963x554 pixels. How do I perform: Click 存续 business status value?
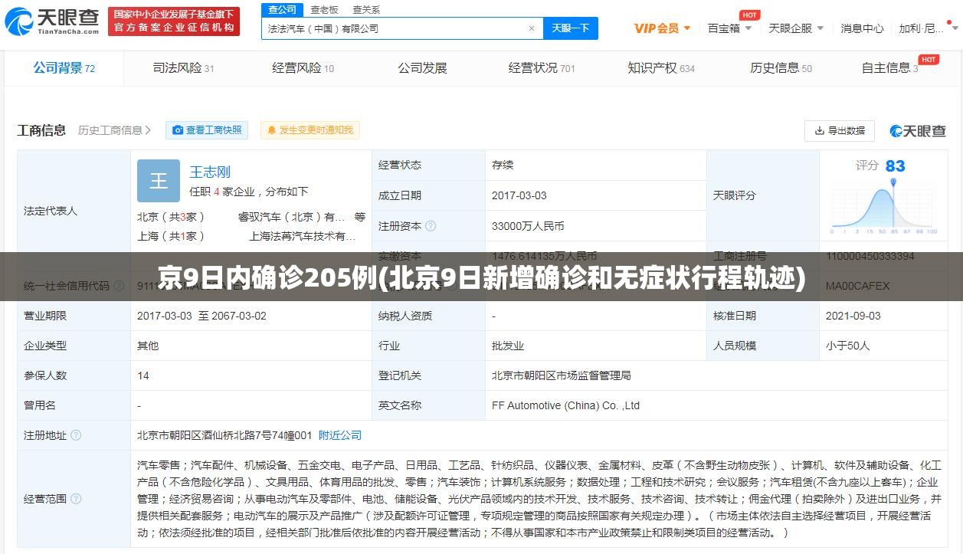pos(503,165)
